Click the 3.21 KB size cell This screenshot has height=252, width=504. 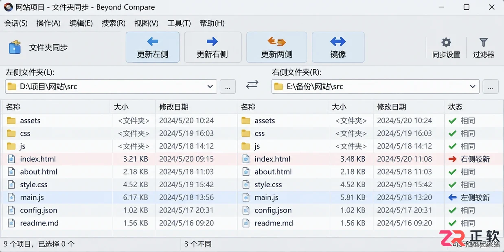click(x=136, y=159)
